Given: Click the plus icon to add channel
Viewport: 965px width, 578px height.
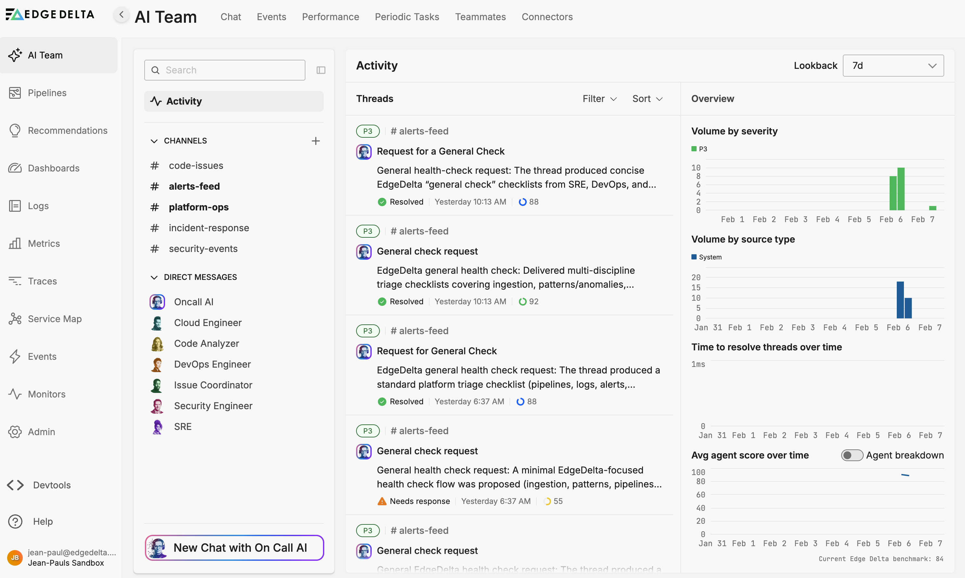Looking at the screenshot, I should click(316, 141).
